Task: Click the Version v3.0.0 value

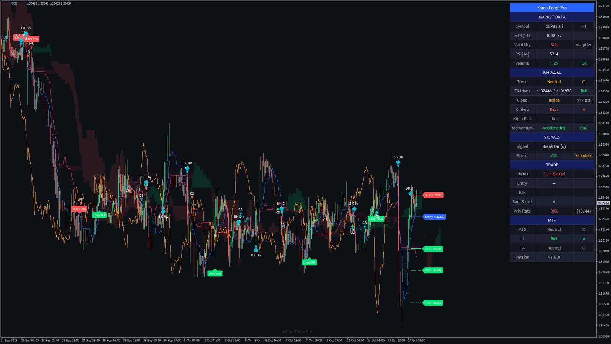Action: point(554,257)
